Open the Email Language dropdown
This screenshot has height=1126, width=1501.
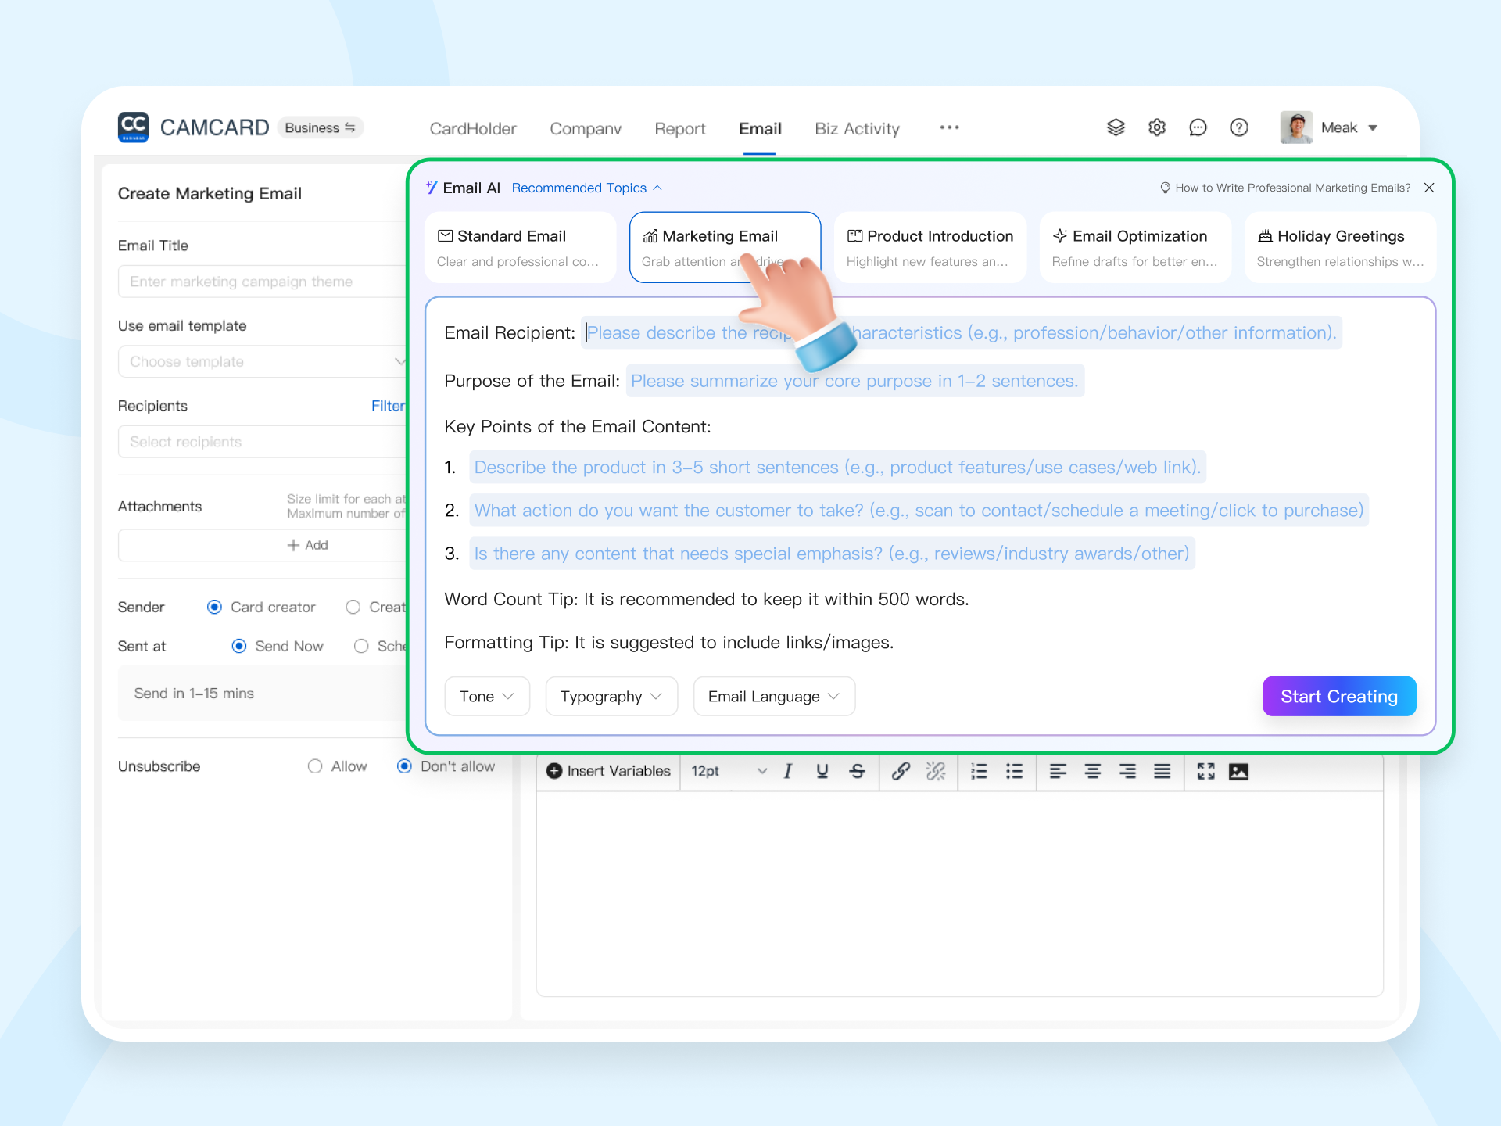(774, 696)
